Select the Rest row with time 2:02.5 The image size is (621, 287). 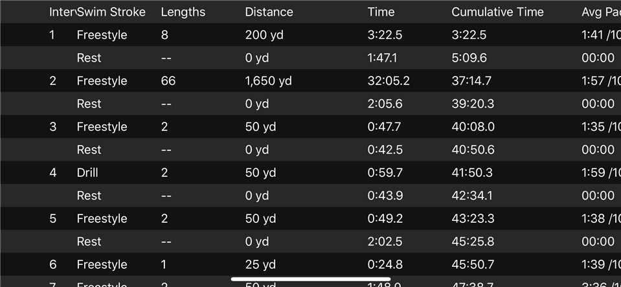click(x=311, y=242)
